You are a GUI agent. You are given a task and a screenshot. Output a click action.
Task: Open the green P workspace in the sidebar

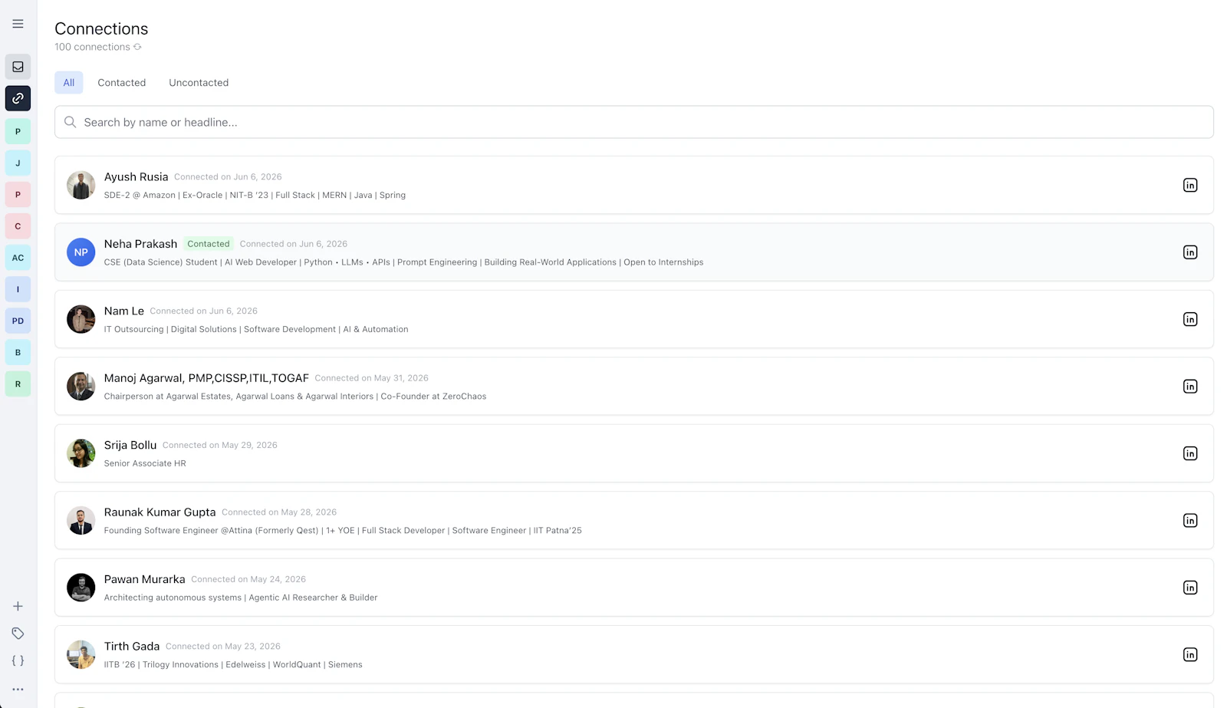[18, 131]
